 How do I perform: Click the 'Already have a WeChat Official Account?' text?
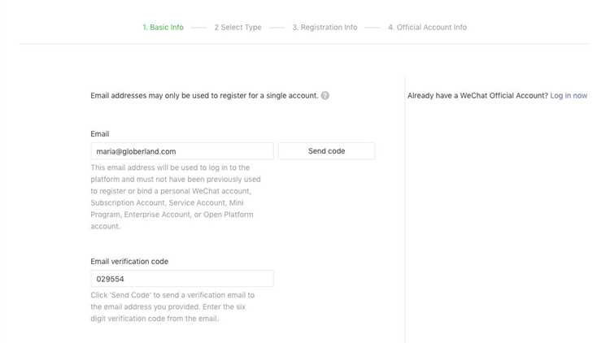click(477, 95)
